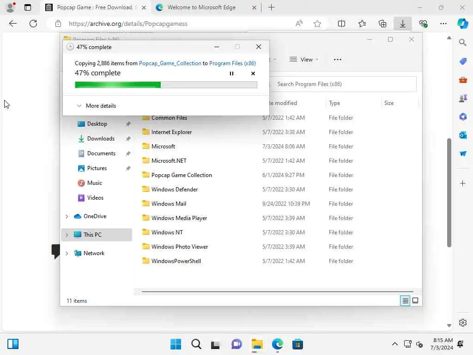The width and height of the screenshot is (473, 355).
Task: Click the archive.org address bar
Action: coord(128,24)
